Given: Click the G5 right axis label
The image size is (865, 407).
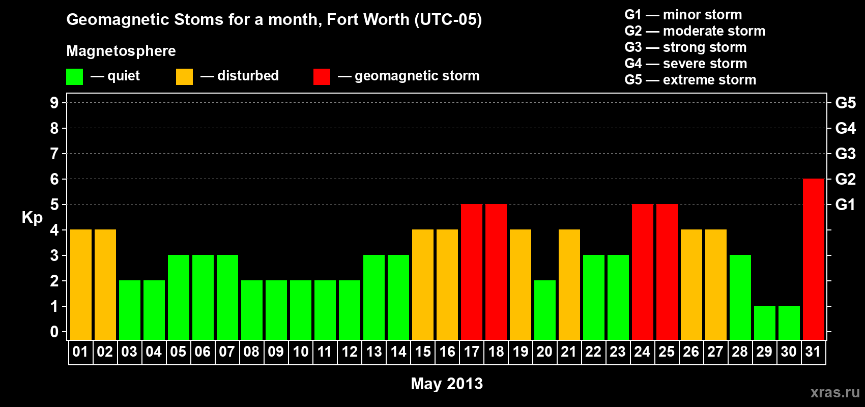Looking at the screenshot, I should 846,103.
